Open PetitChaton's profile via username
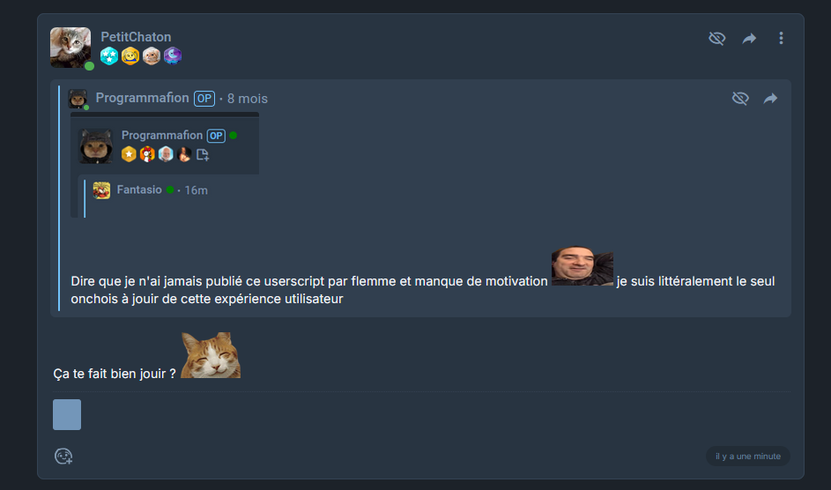 tap(137, 37)
